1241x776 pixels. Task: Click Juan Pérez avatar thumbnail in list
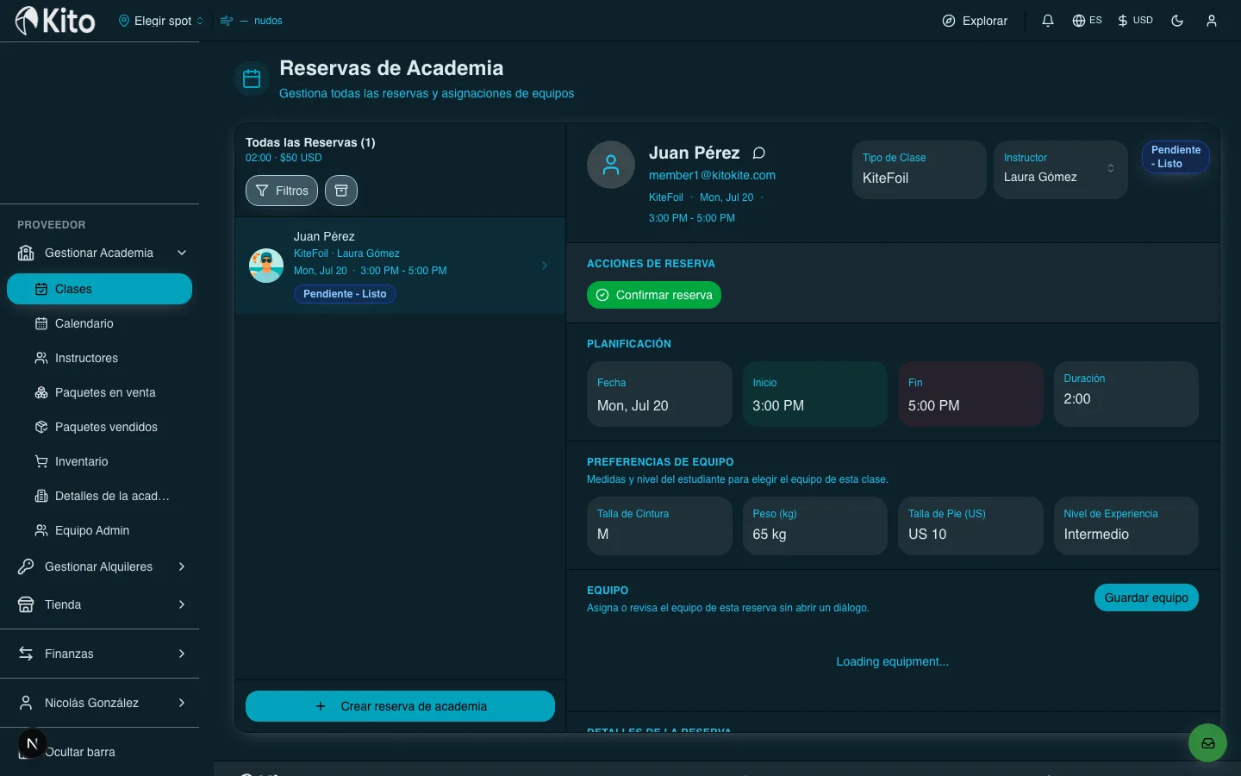pyautogui.click(x=266, y=266)
